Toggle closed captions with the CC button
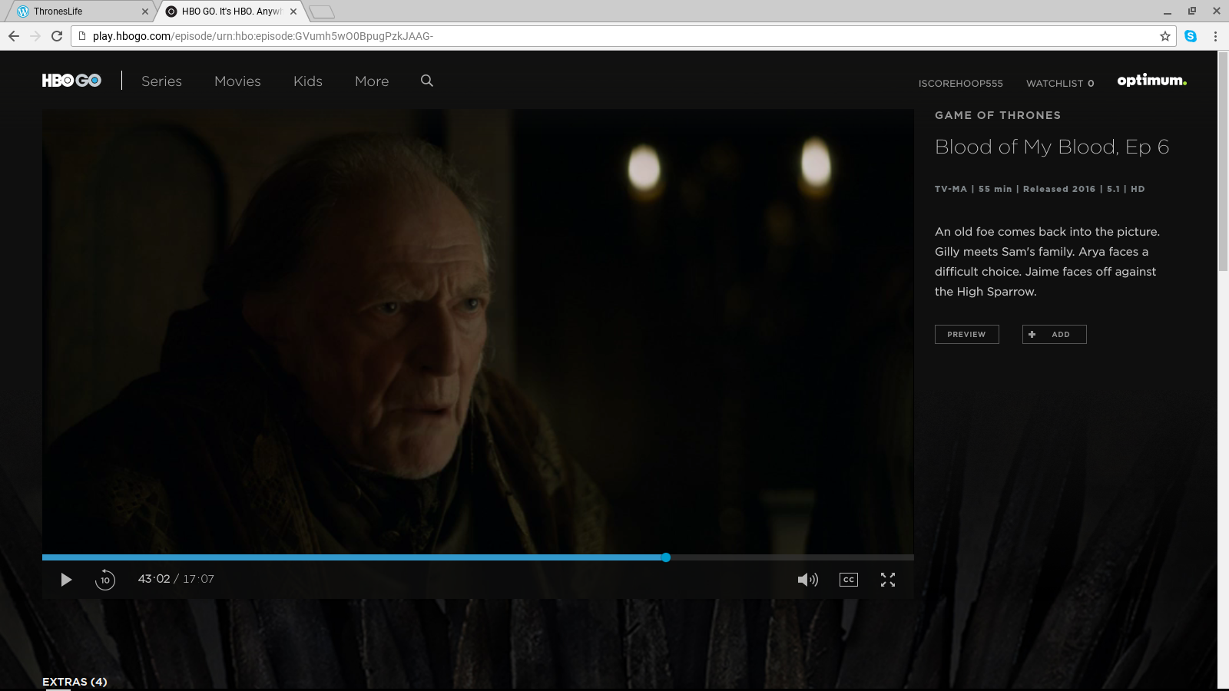 (848, 580)
